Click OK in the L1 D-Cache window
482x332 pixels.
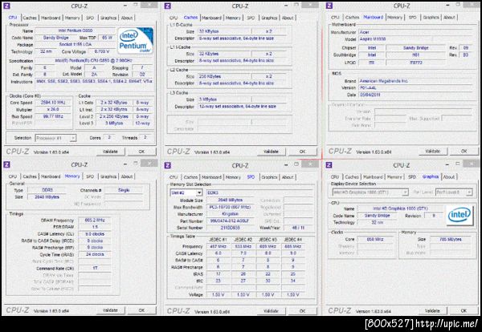pyautogui.click(x=303, y=152)
